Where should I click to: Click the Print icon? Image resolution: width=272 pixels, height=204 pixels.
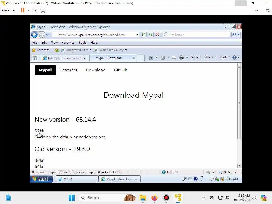click(x=181, y=57)
